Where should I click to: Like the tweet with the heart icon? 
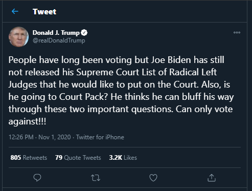pyautogui.click(x=153, y=178)
